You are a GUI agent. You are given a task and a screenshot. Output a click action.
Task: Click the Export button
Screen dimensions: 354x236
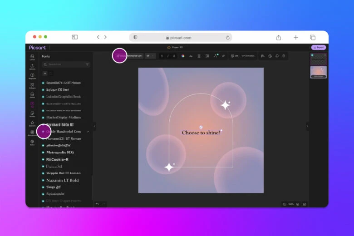(319, 47)
